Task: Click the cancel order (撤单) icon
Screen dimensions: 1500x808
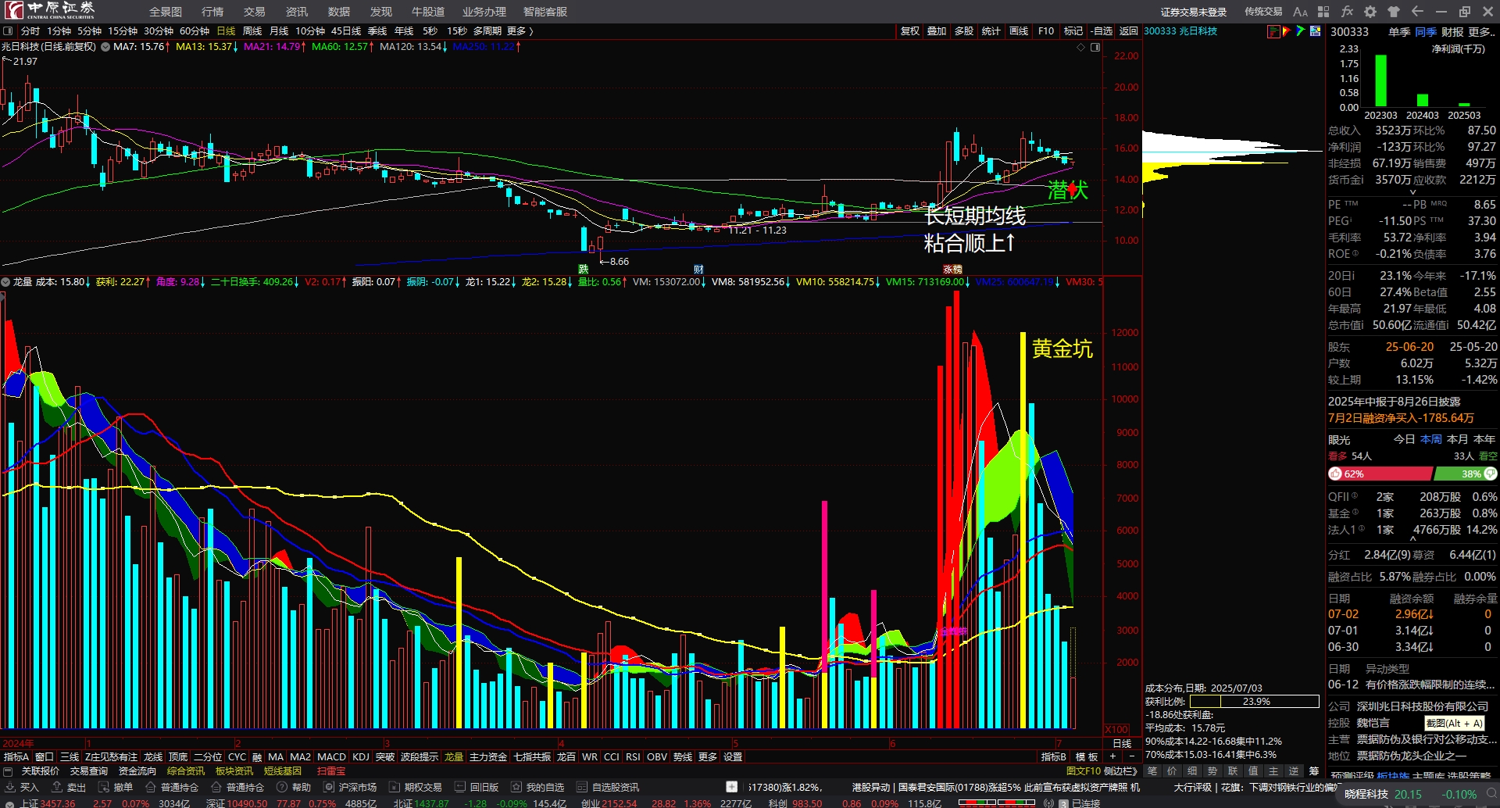Action: click(x=104, y=787)
